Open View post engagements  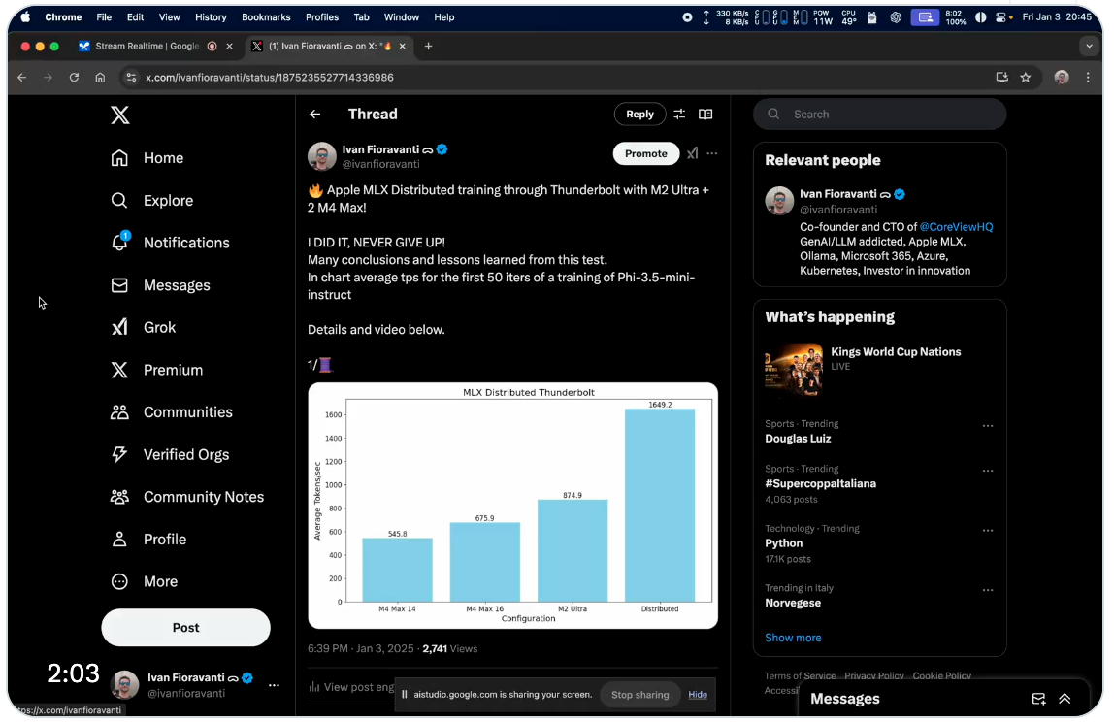click(x=352, y=687)
